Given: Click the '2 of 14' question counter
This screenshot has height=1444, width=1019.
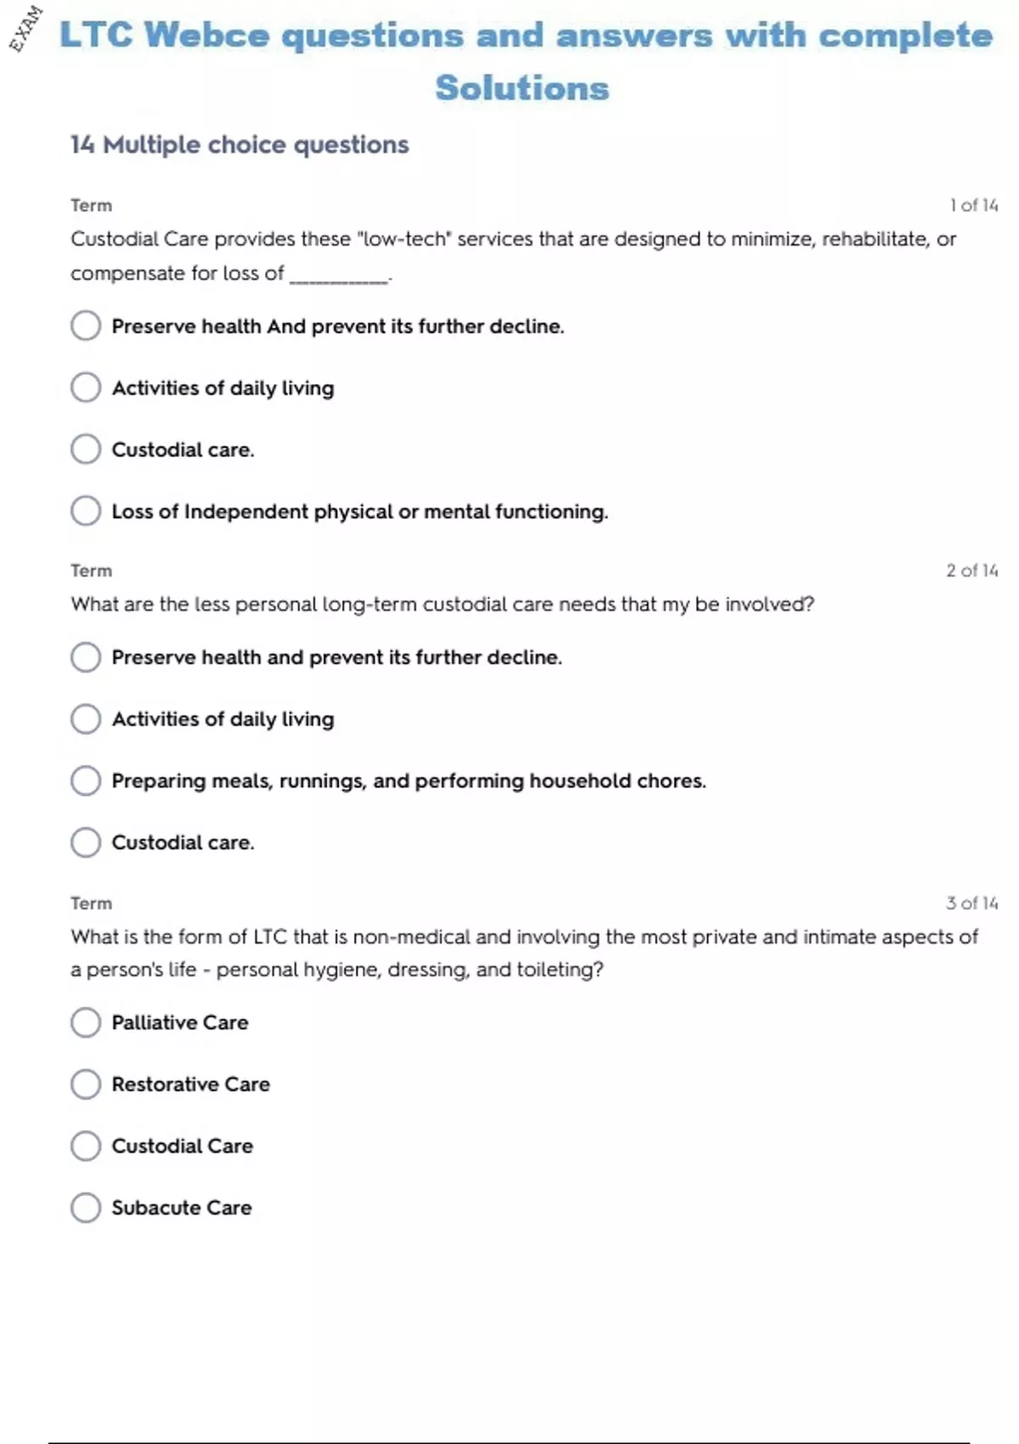Looking at the screenshot, I should click(x=972, y=570).
